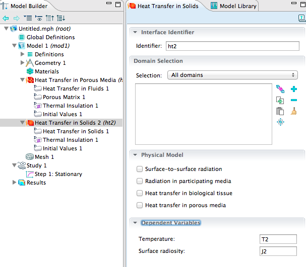Enable Surface-to-surface radiation checkbox
The image size is (306, 267).
click(140, 169)
